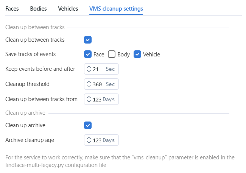Click the Archive cleanup age stepper arrows
Image resolution: width=246 pixels, height=173 pixels.
point(89,140)
